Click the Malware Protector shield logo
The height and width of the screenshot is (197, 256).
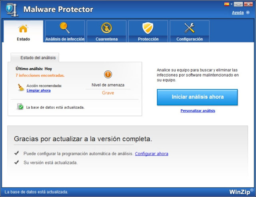coord(12,10)
